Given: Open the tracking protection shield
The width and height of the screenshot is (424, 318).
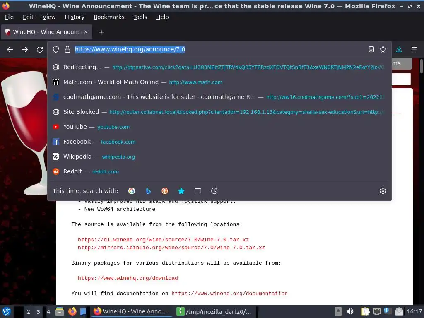Looking at the screenshot, I should [56, 49].
